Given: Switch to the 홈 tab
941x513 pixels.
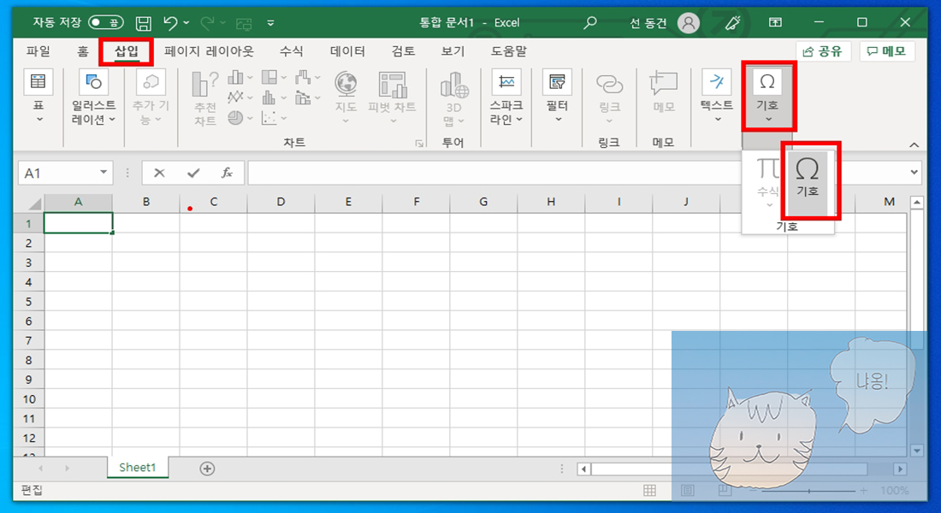Looking at the screenshot, I should 83,51.
